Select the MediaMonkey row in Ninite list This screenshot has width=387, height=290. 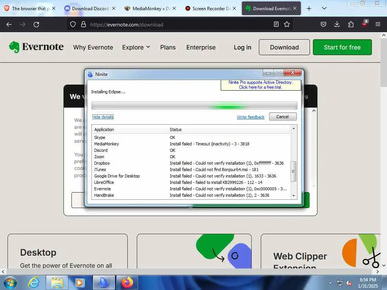[191, 144]
